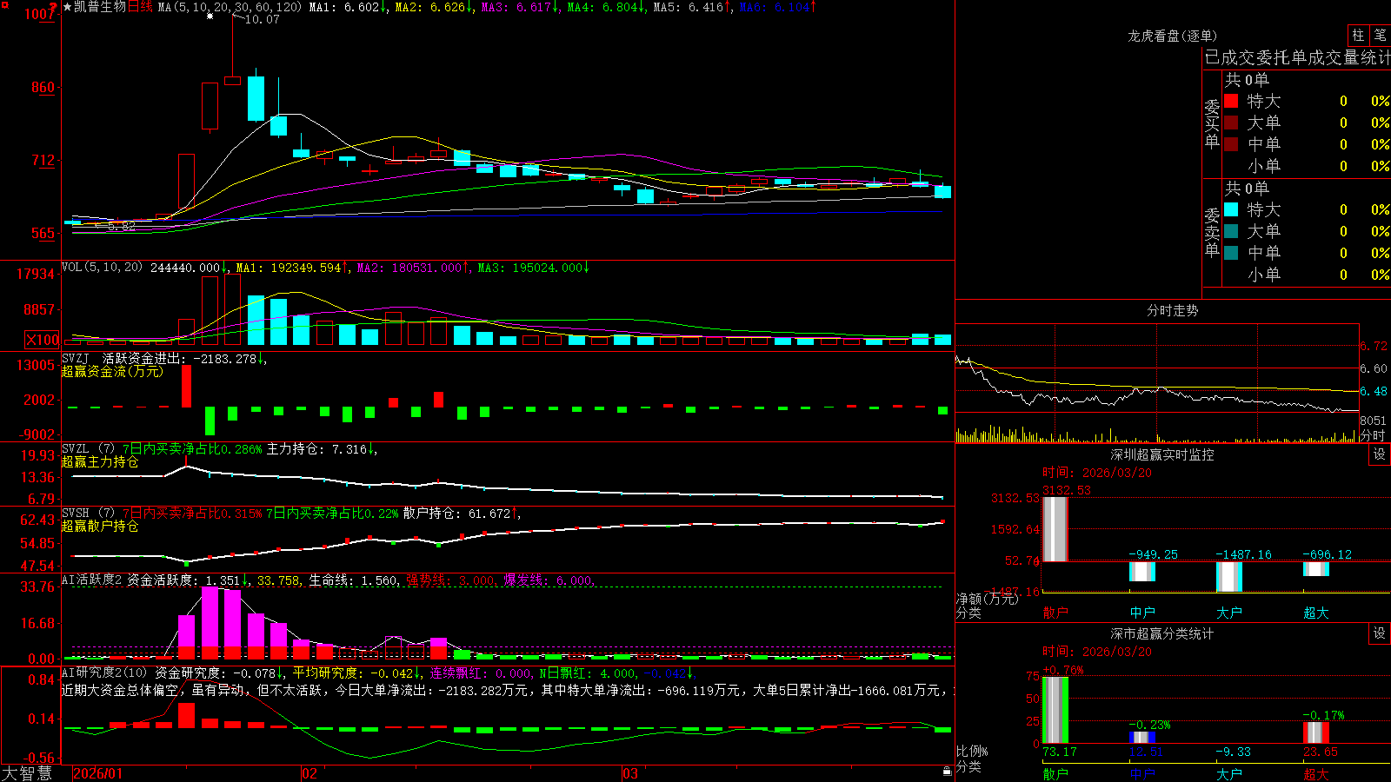Click the cyan 特大 swatch under 委卖单
Screen dimensions: 1391x782
click(x=1231, y=209)
